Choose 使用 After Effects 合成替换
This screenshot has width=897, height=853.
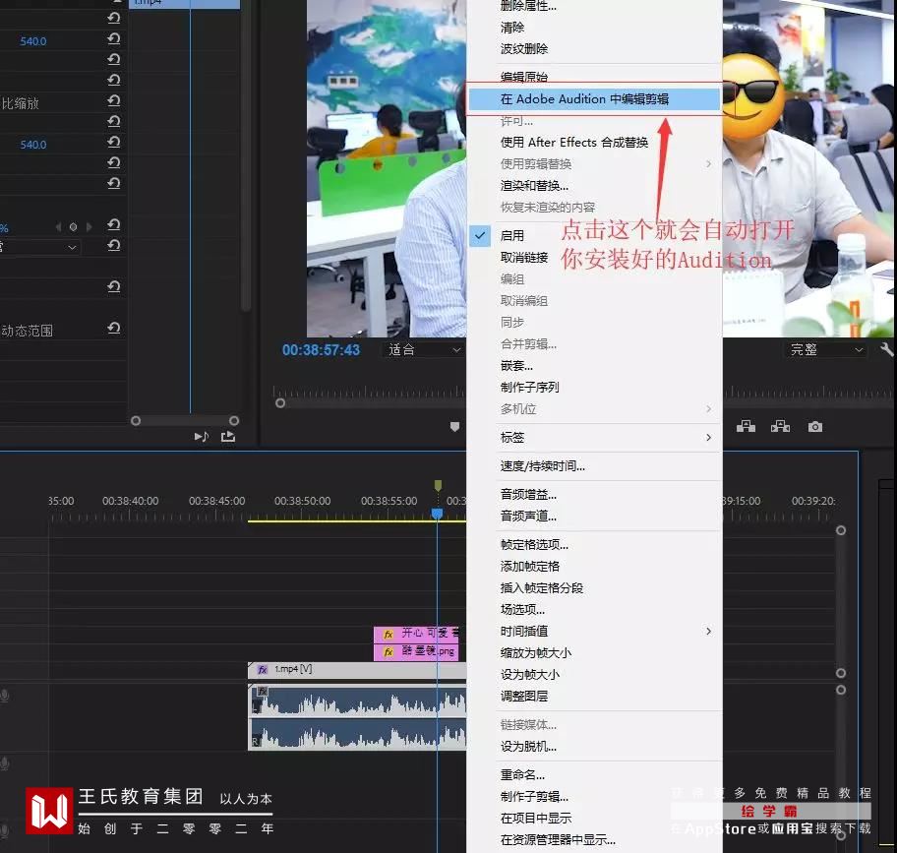(x=574, y=142)
